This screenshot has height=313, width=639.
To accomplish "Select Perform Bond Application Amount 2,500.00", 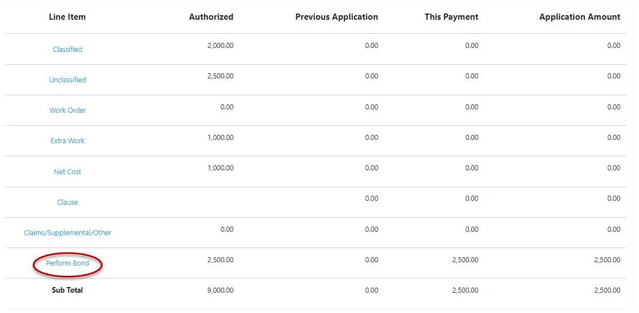I will 607,260.
